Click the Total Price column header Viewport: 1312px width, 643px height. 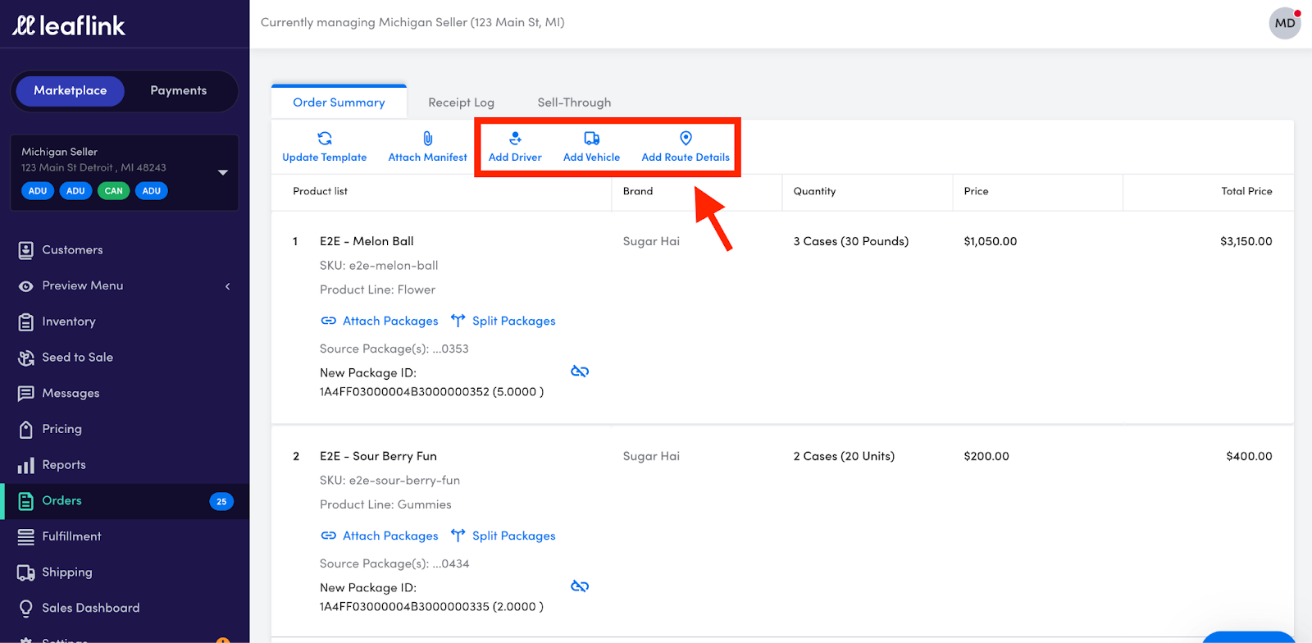tap(1246, 191)
